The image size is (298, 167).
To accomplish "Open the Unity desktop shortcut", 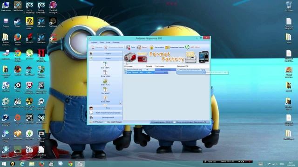I will point(18,87).
